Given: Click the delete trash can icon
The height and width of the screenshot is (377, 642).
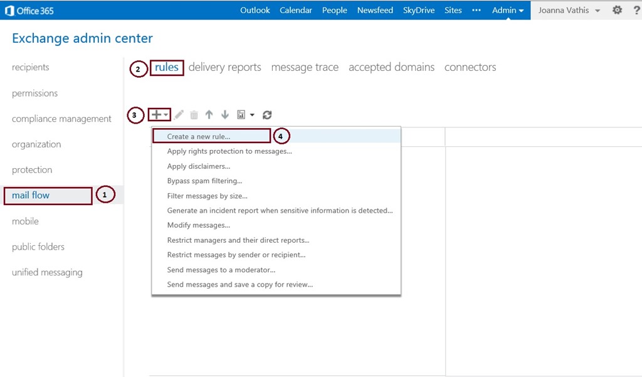Looking at the screenshot, I should [x=194, y=115].
